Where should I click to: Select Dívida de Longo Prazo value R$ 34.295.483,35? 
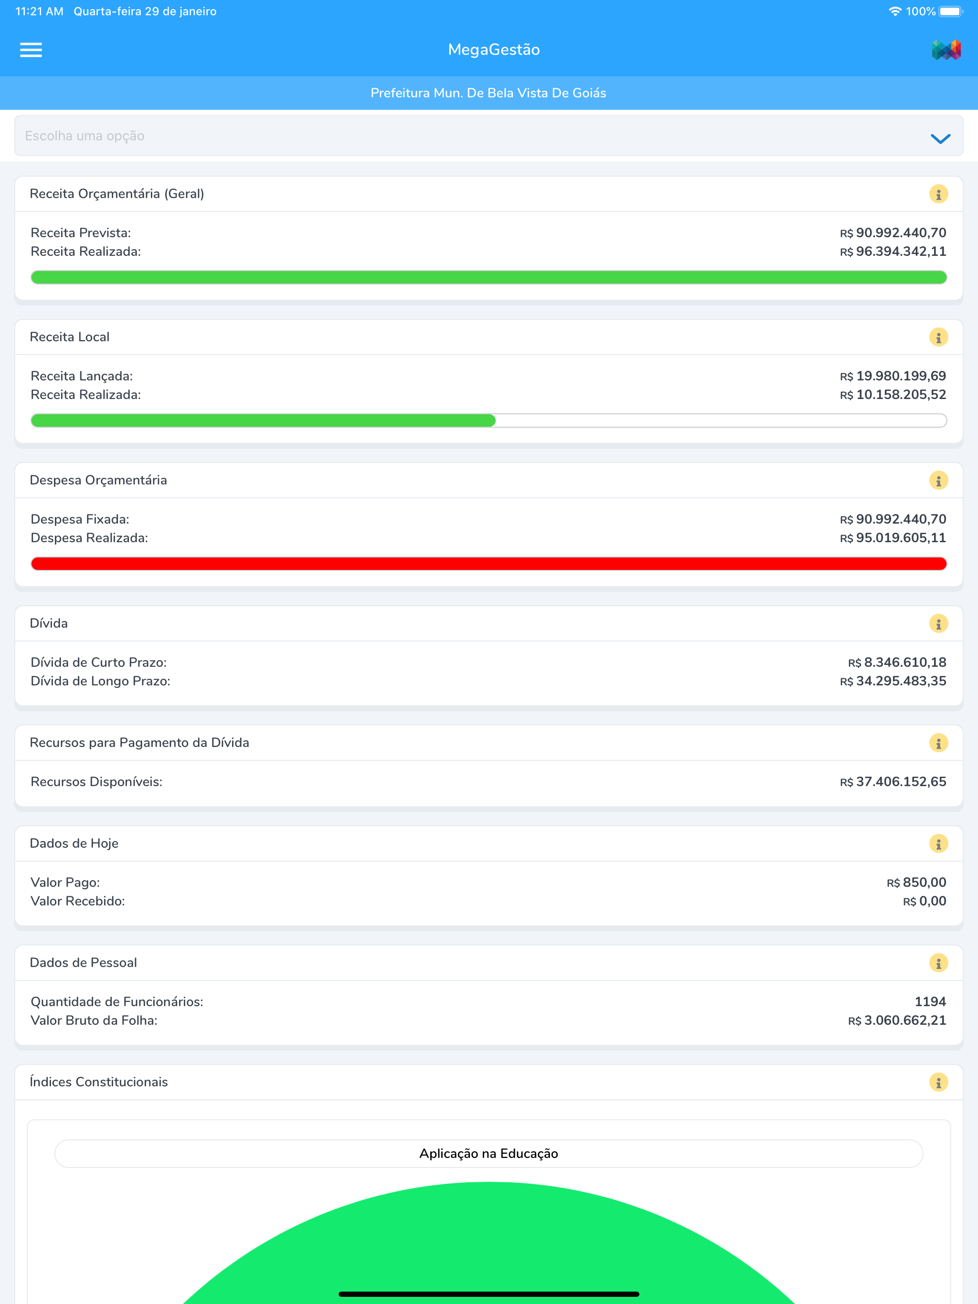(893, 682)
